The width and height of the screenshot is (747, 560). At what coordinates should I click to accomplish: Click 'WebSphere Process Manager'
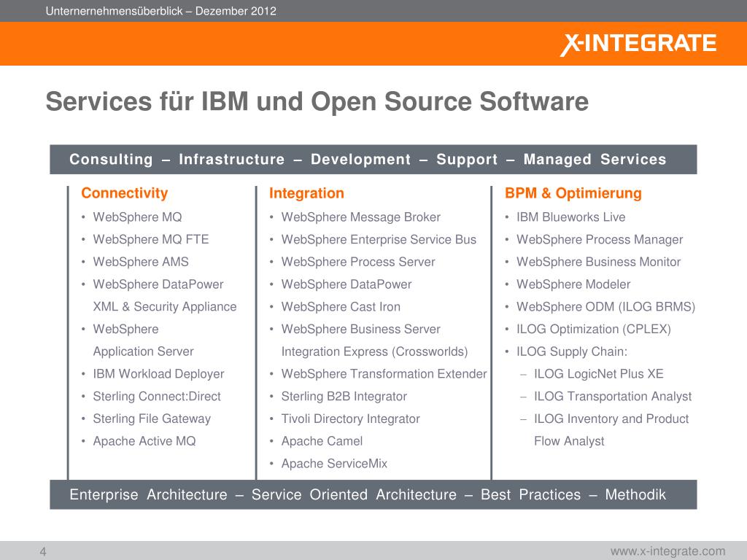(x=600, y=239)
